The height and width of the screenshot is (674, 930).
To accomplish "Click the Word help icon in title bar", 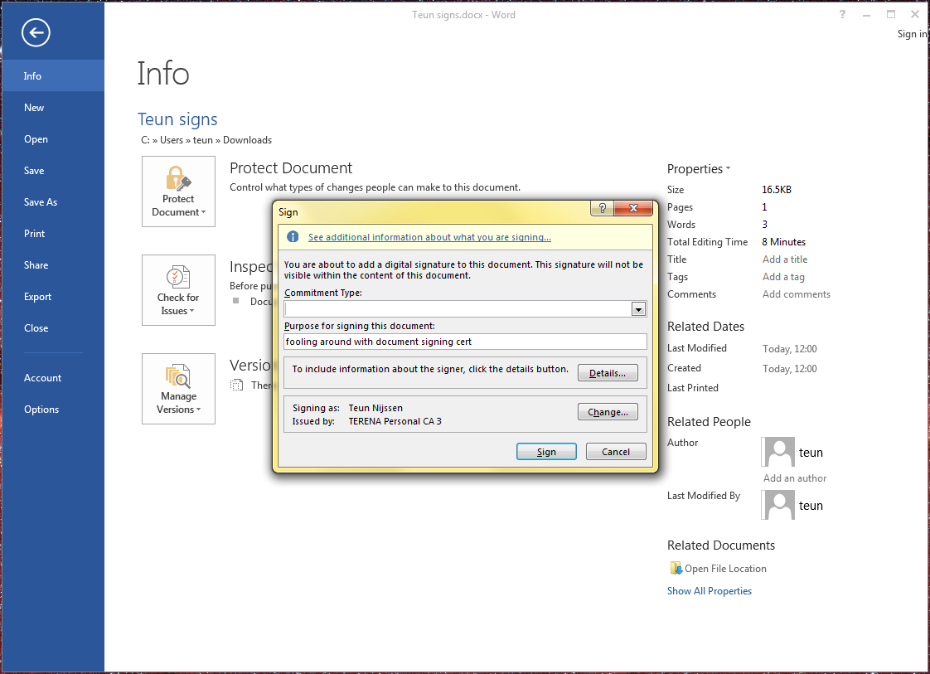I will (842, 14).
